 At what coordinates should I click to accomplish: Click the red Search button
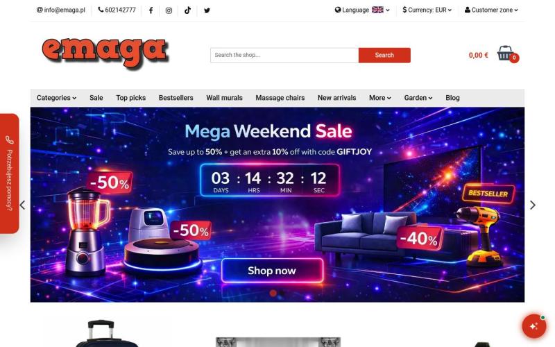pyautogui.click(x=384, y=56)
